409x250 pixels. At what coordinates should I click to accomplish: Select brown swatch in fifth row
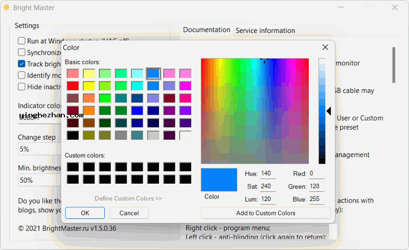pyautogui.click(x=89, y=123)
